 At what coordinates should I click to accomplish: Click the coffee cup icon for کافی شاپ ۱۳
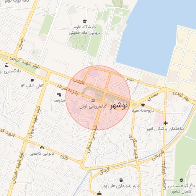(x=32, y=80)
